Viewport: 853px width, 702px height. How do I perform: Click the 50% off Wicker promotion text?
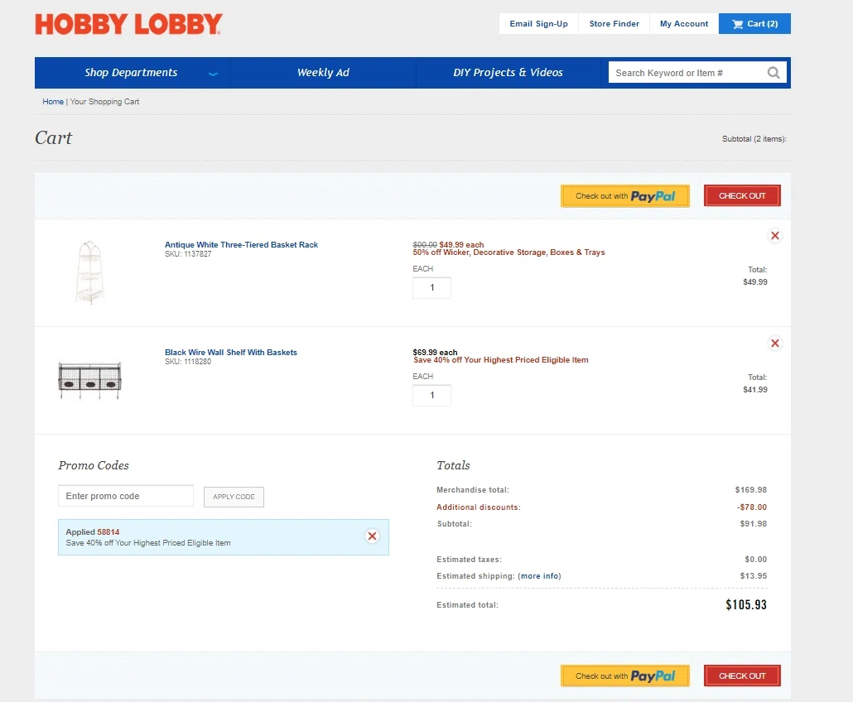pos(508,252)
